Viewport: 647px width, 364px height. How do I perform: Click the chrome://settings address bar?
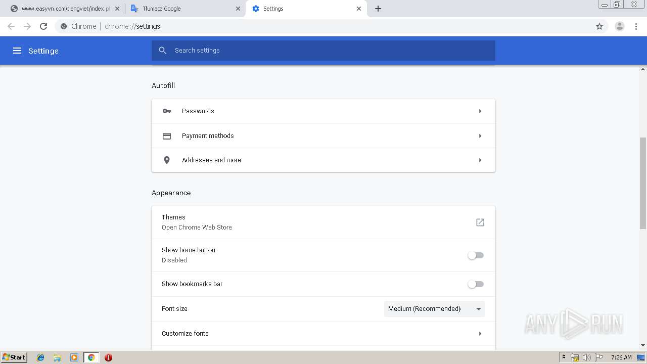tap(323, 26)
